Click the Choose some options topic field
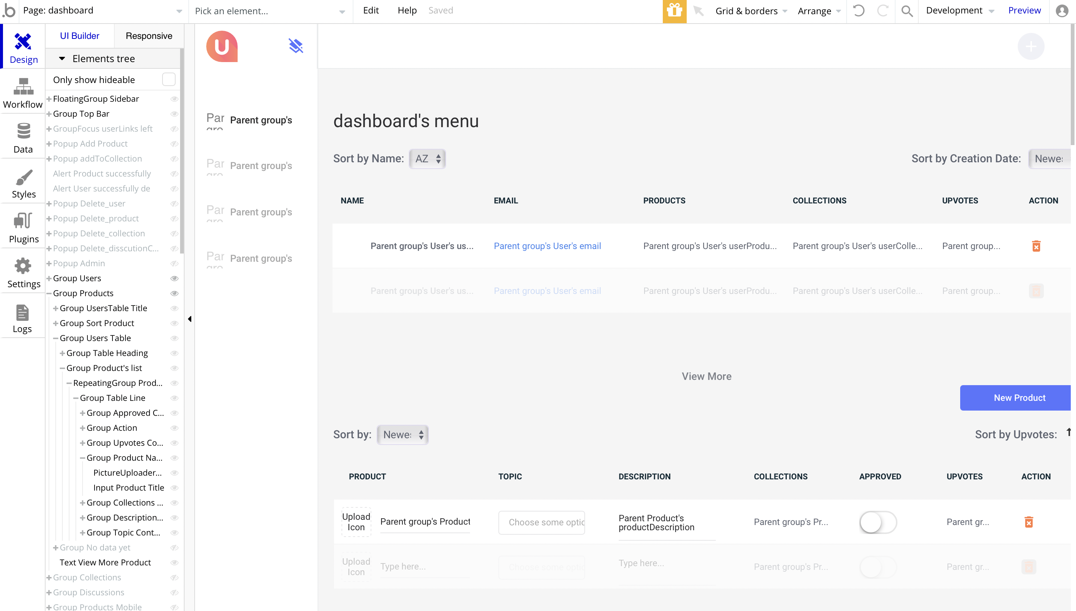1076x611 pixels. tap(541, 522)
